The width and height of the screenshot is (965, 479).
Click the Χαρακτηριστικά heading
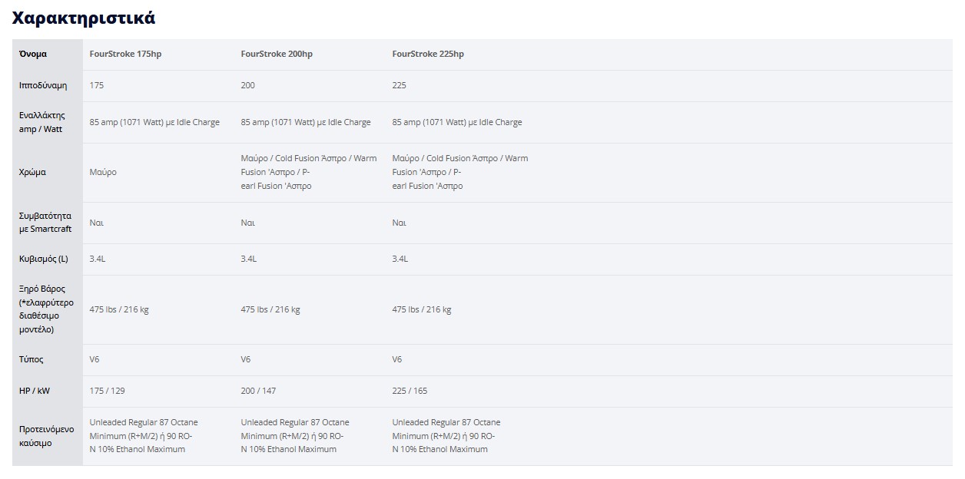84,18
